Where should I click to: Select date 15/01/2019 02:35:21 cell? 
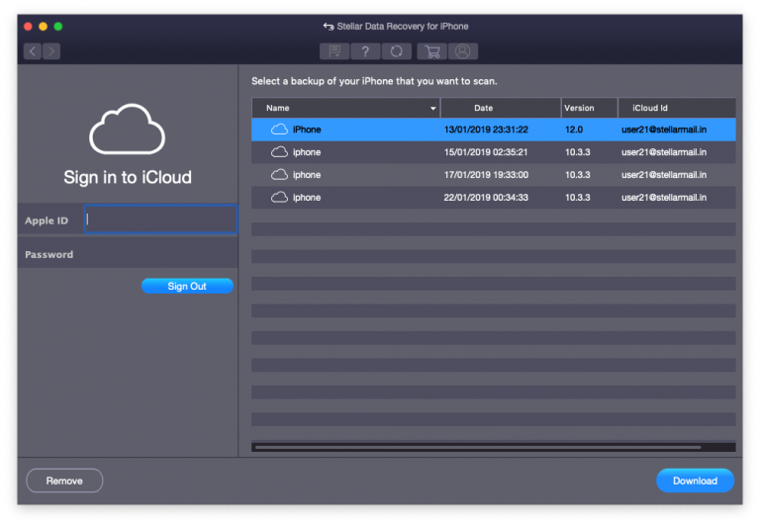pos(486,152)
